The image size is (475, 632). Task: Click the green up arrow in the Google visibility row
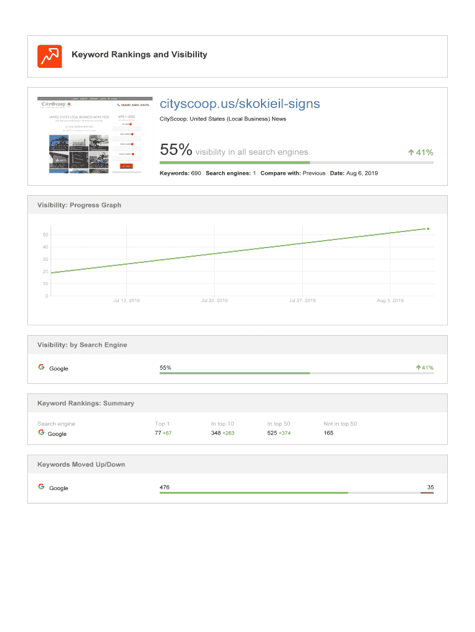coord(419,368)
